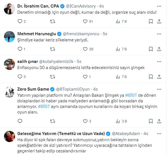
Task: Retweet Dr. İbrahim Can's tweet
Action: [x=52, y=21]
